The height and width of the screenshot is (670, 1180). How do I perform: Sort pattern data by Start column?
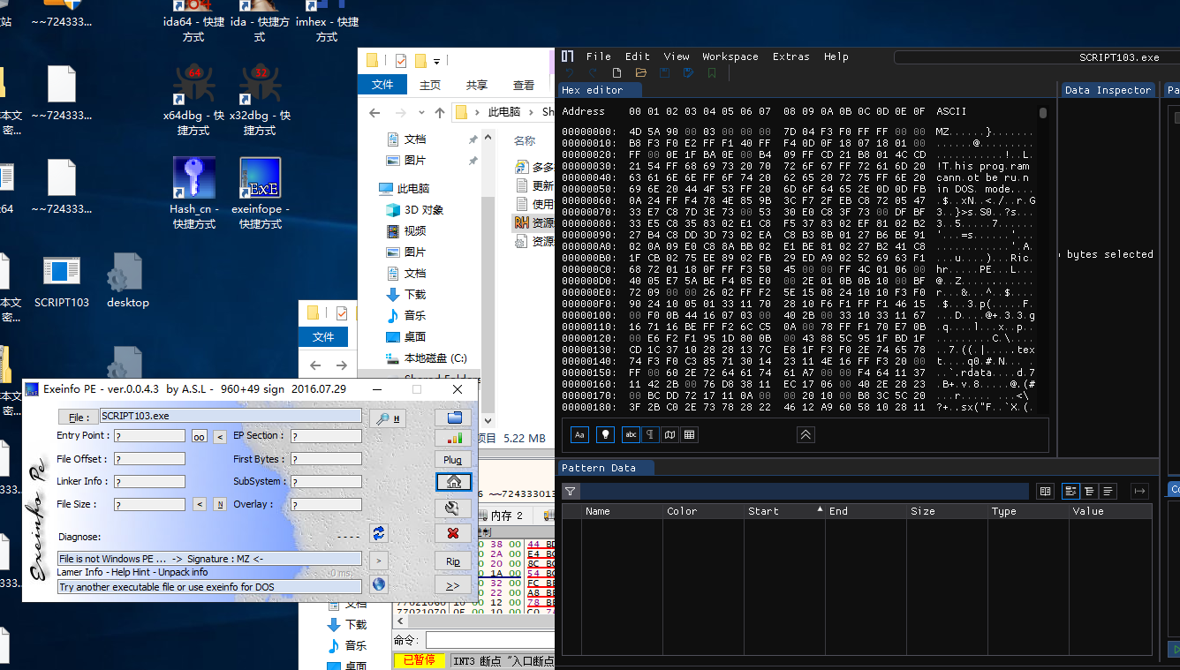[784, 511]
